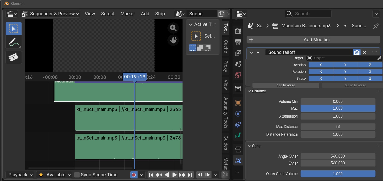Click the preview zoom magnifier icon
This screenshot has width=383, height=181.
point(173,28)
